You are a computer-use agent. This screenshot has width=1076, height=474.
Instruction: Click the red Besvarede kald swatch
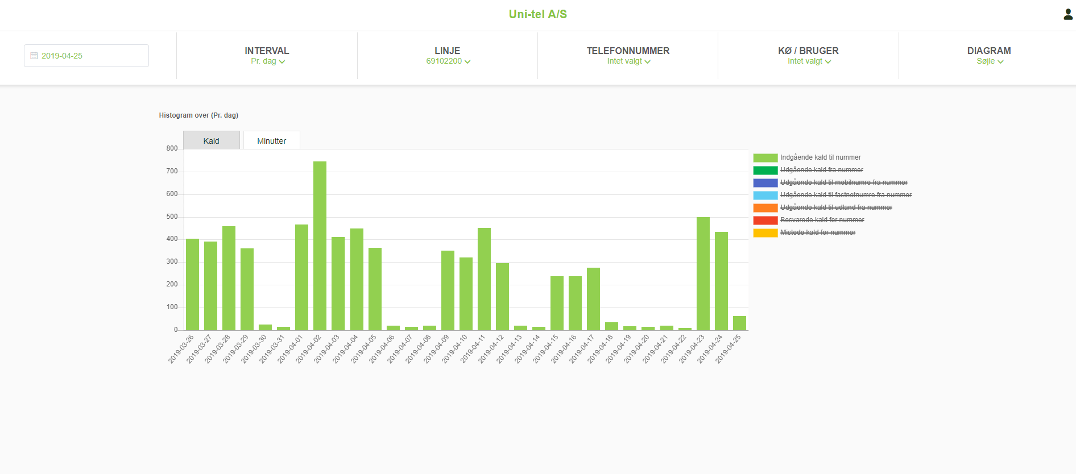tap(765, 221)
